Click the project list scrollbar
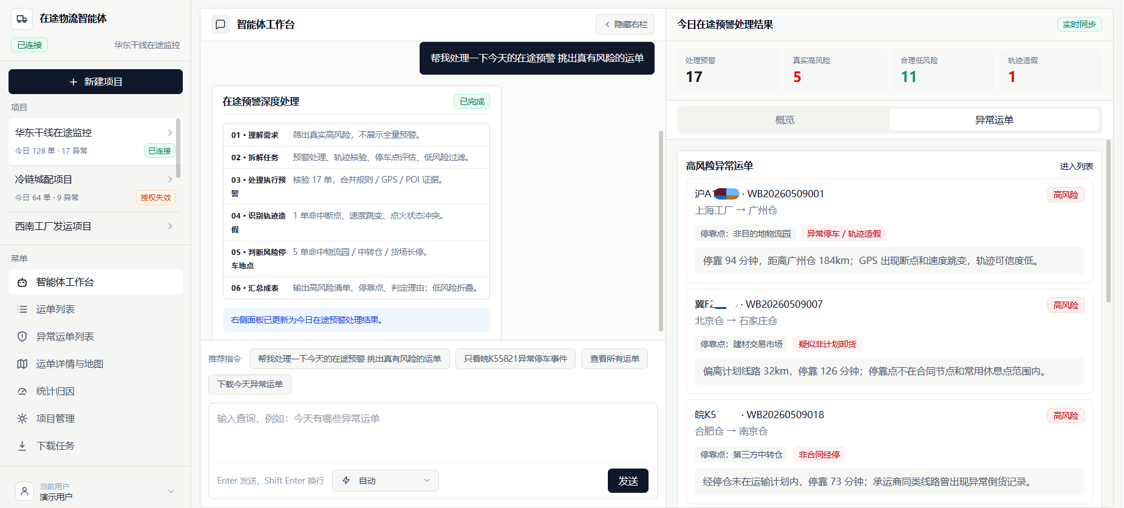This screenshot has width=1124, height=508. click(178, 147)
